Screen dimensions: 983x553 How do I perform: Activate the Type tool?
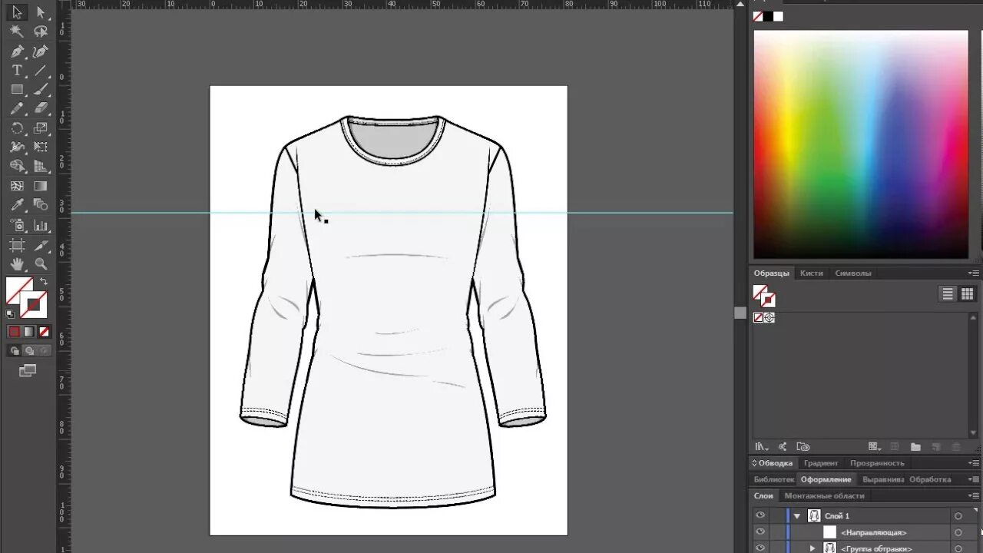click(x=17, y=71)
